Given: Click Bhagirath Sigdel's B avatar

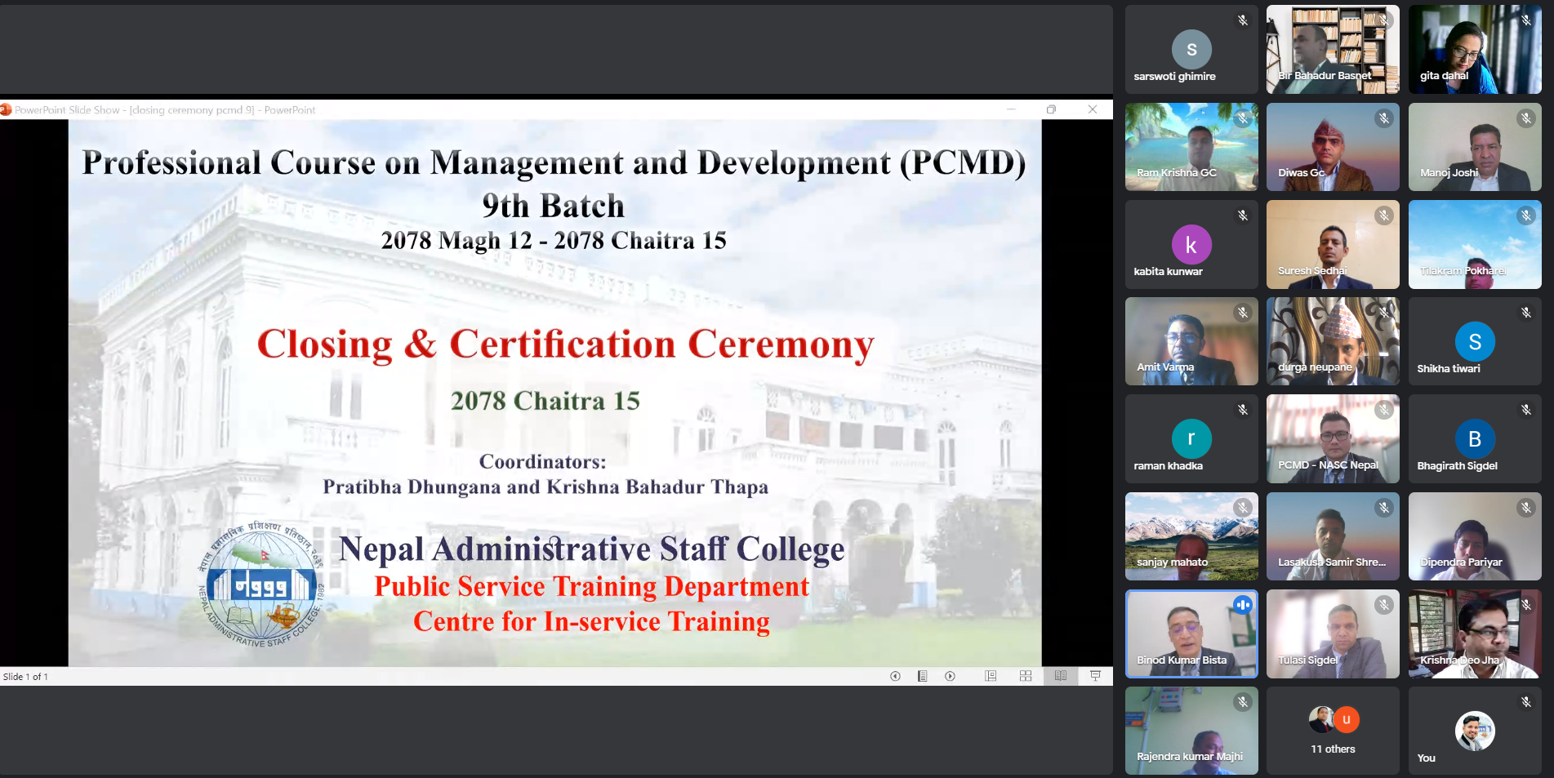Looking at the screenshot, I should (x=1475, y=438).
